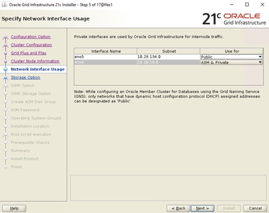269x213 pixels.
Task: Click Operating System Groups step
Action: coord(36,118)
